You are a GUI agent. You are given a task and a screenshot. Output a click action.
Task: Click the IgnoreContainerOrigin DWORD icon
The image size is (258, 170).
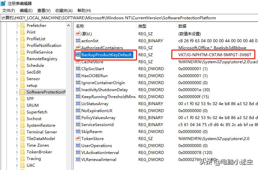(x=78, y=83)
